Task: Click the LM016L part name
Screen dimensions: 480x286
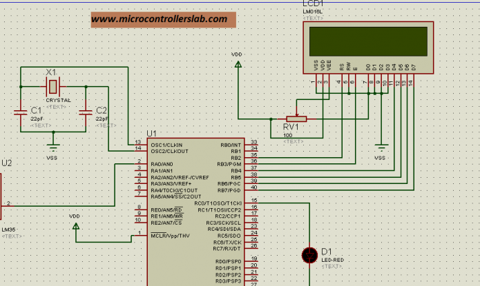Action: point(313,12)
